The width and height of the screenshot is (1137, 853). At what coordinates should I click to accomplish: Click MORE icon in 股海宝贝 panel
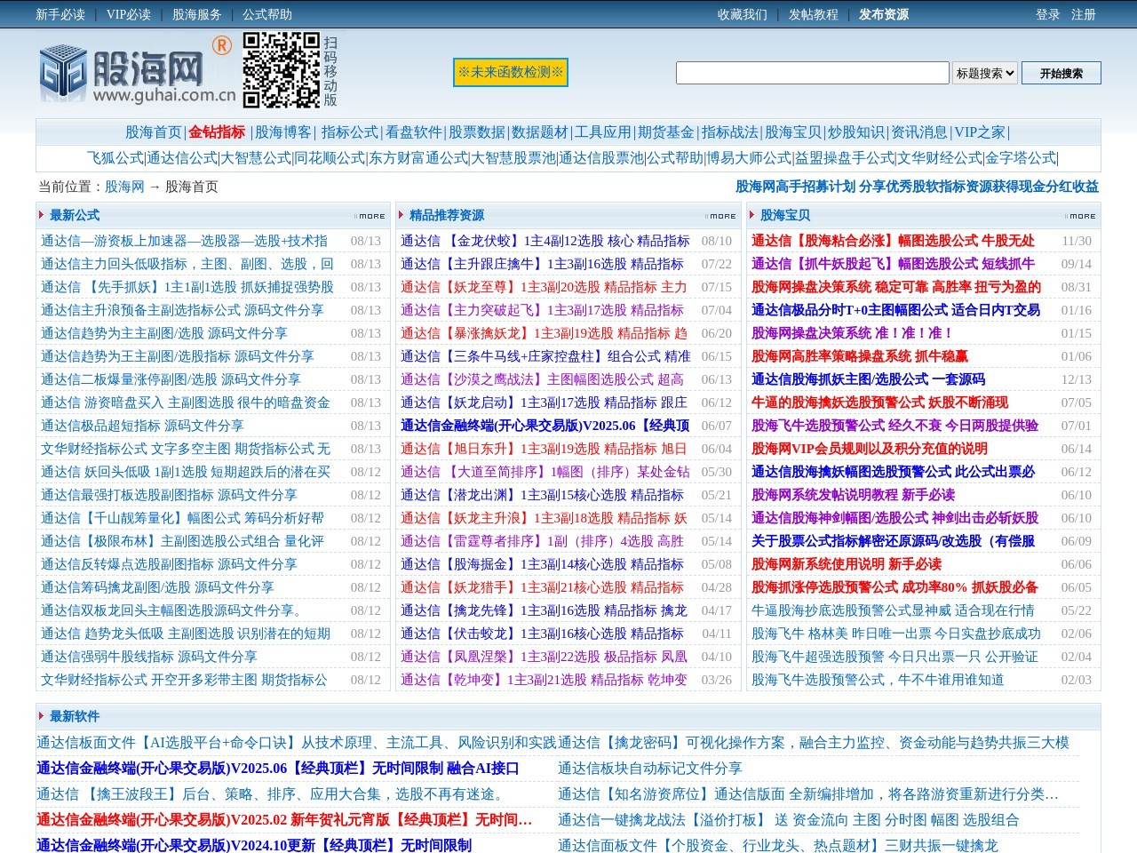click(1081, 216)
